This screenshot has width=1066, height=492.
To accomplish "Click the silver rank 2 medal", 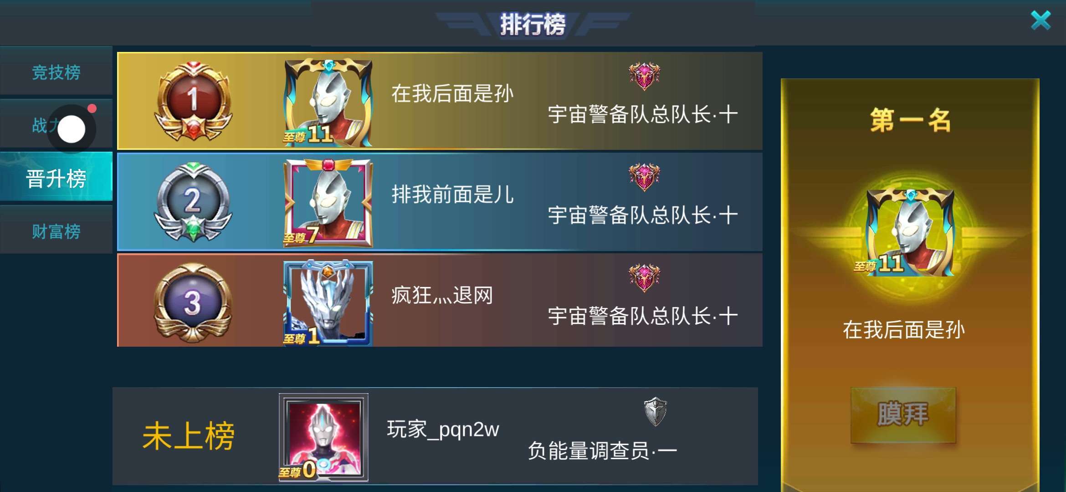I will (x=193, y=202).
